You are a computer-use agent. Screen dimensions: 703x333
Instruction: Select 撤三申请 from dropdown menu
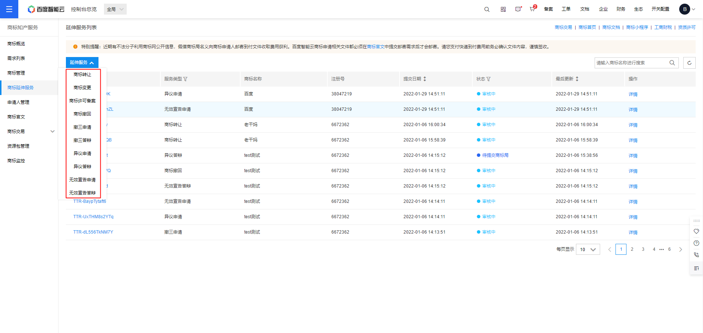tap(82, 127)
